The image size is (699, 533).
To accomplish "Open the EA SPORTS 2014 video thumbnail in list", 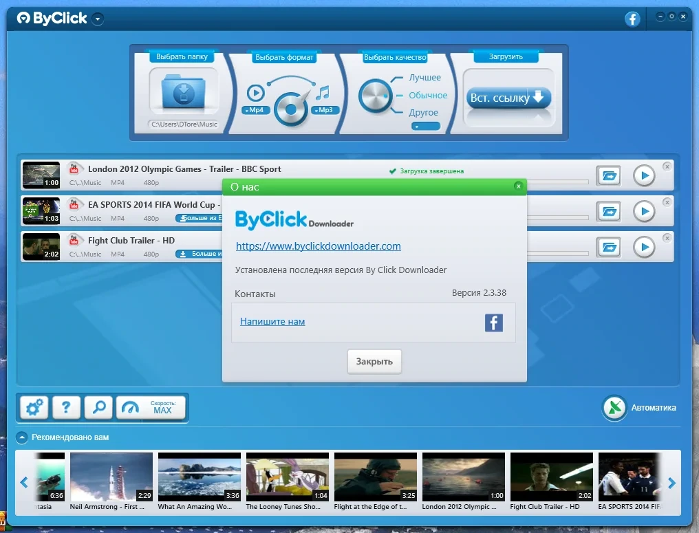I will pyautogui.click(x=41, y=211).
